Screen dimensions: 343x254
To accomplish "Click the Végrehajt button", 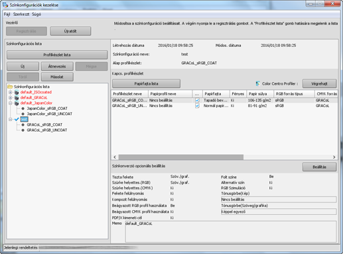I will coord(319,83).
